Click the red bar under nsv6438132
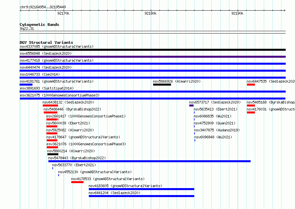 point(50,105)
